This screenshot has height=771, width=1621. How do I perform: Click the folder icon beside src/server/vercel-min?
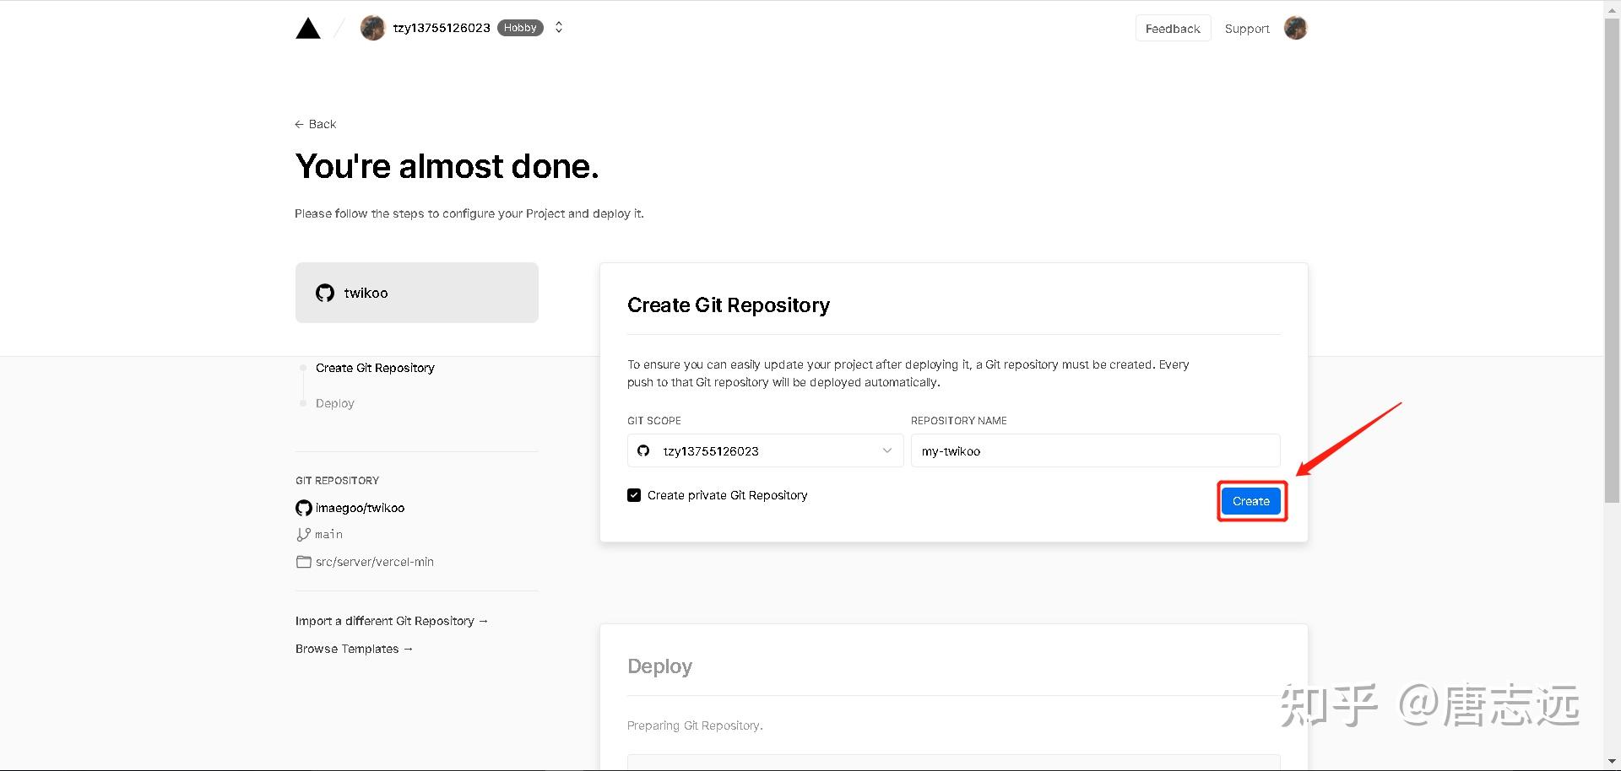(304, 562)
